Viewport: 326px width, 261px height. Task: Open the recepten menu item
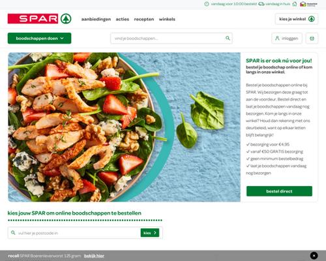tap(144, 19)
